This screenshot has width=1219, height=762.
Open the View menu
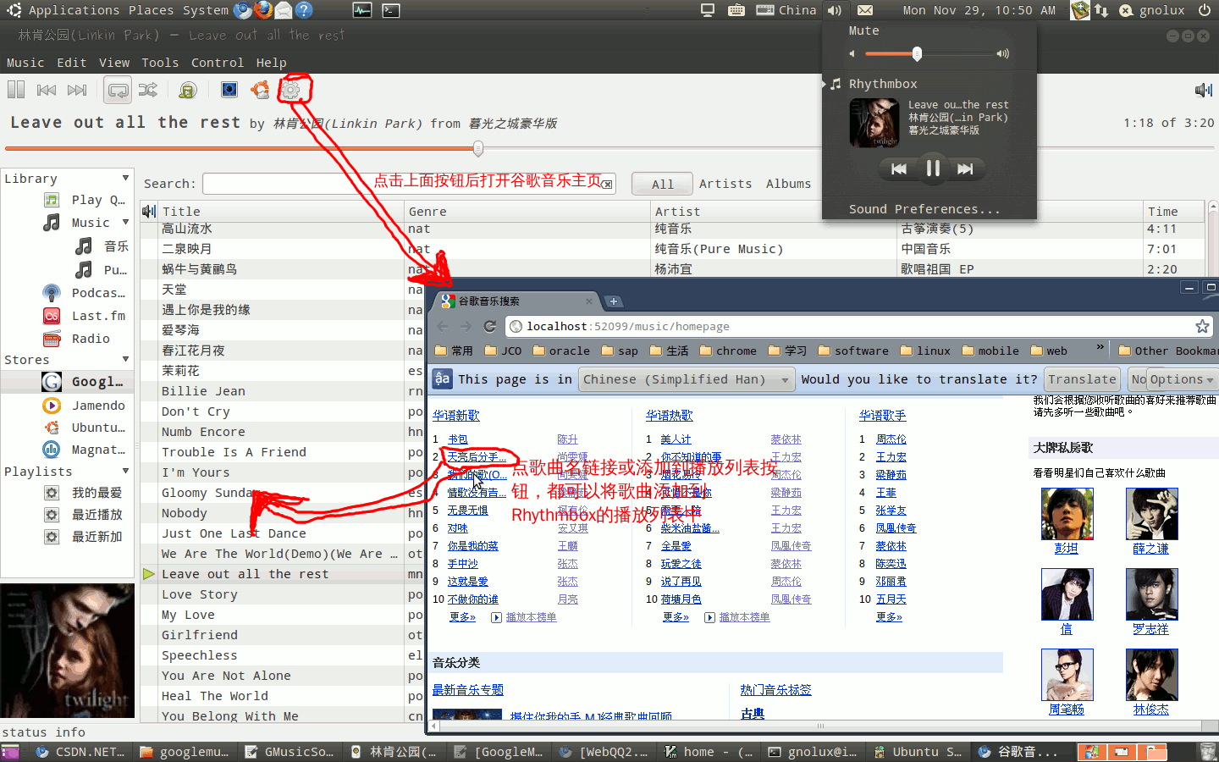[x=114, y=63]
